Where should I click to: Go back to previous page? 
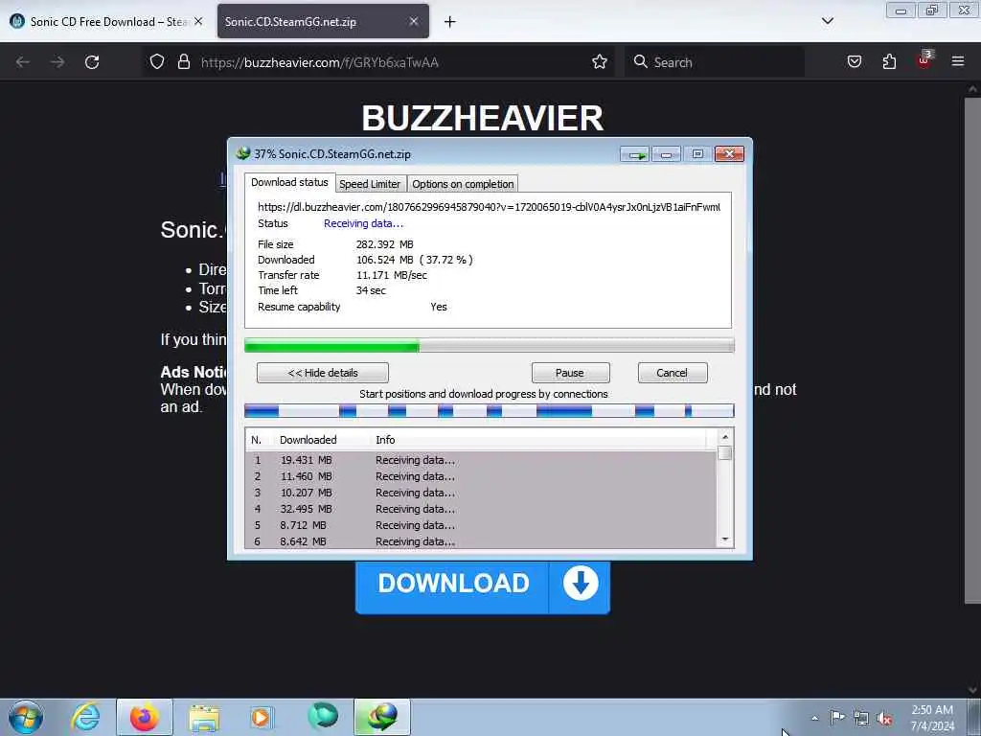(23, 62)
